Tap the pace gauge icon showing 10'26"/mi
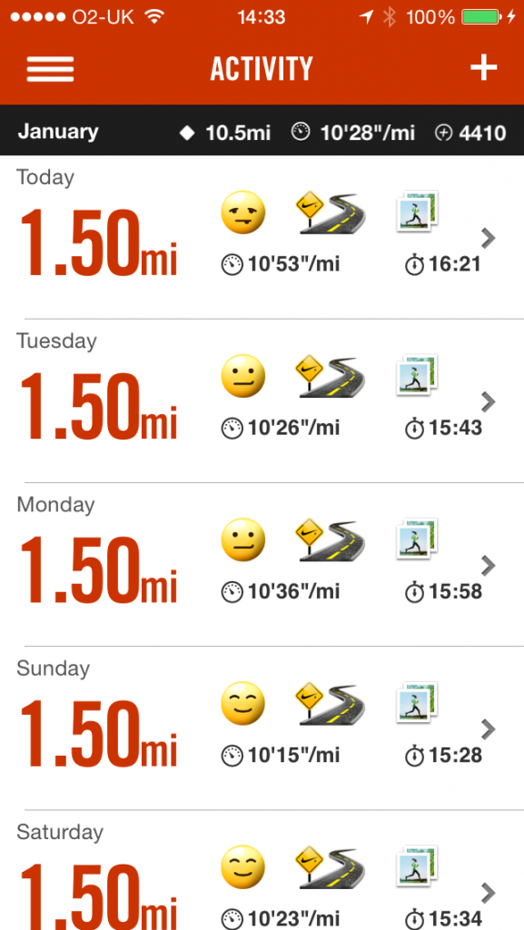Image resolution: width=524 pixels, height=930 pixels. pyautogui.click(x=232, y=428)
